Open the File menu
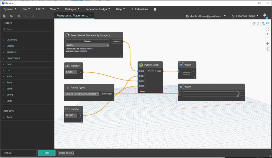This screenshot has height=158, width=272. [26, 9]
